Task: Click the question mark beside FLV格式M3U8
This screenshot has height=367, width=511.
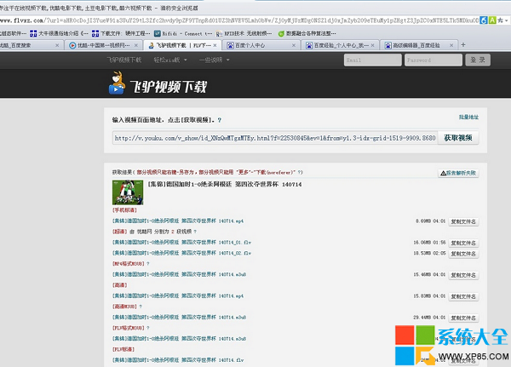Action: pos(147,328)
